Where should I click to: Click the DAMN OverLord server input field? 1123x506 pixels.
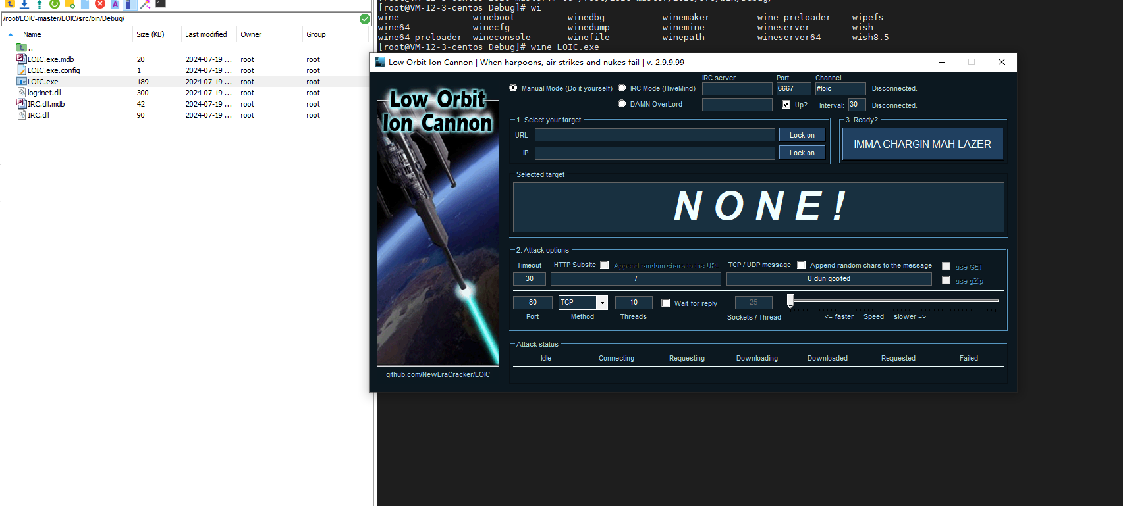tap(737, 105)
